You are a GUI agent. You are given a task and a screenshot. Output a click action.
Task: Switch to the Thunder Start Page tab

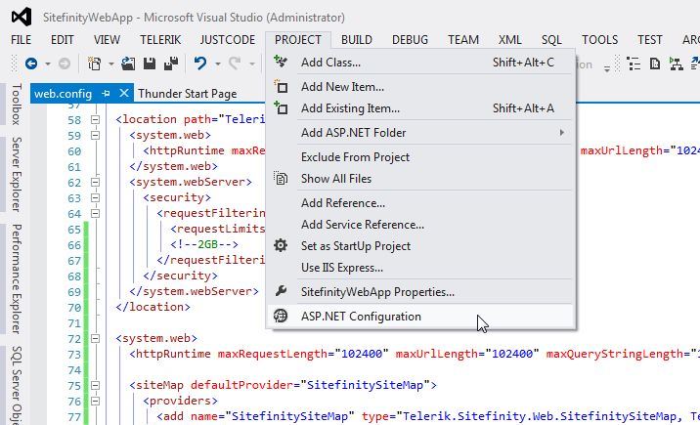pyautogui.click(x=187, y=94)
